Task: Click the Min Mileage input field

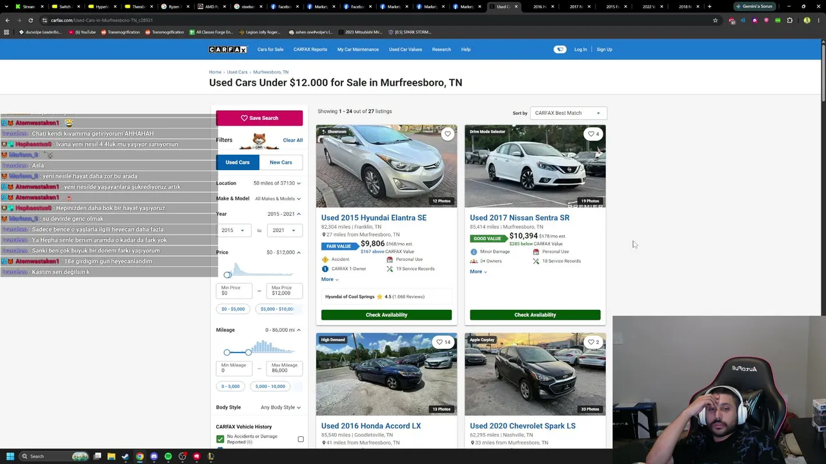Action: 234,368
